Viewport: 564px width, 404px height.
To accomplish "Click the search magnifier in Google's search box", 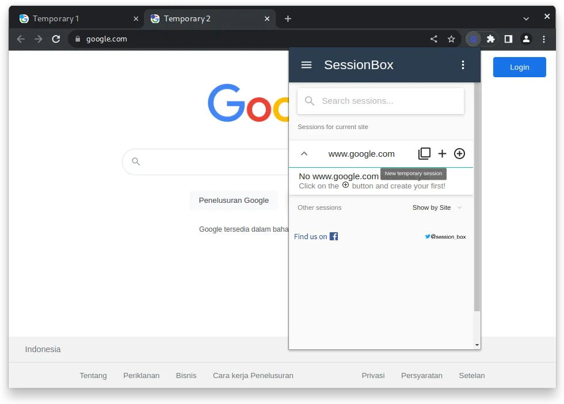I will 136,162.
